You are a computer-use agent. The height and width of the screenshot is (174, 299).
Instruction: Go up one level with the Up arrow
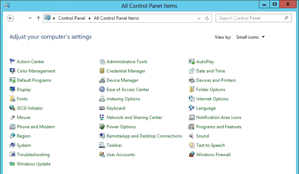coord(38,18)
